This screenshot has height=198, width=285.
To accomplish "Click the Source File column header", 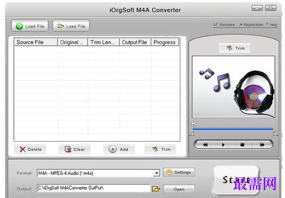I will tap(36, 42).
